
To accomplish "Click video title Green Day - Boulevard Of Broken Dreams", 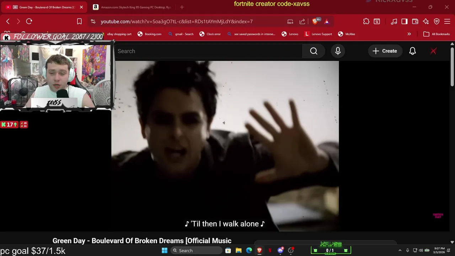I will pyautogui.click(x=142, y=241).
